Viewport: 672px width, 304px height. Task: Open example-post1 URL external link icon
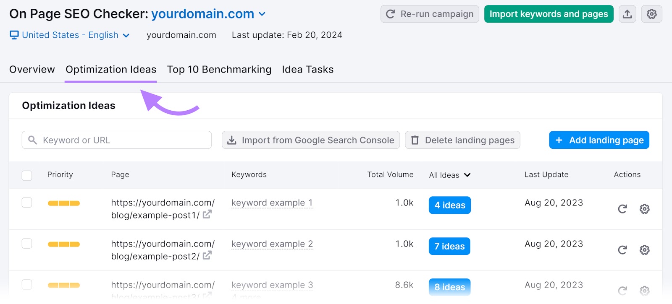click(x=207, y=215)
